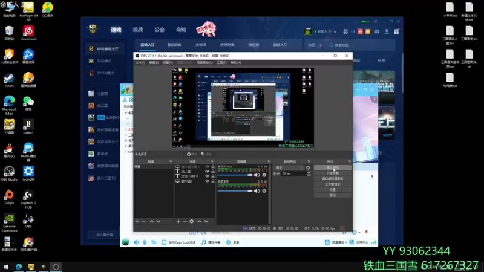Image resolution: width=484 pixels, height=272 pixels.
Task: Move selected source down
Action: pos(206,221)
